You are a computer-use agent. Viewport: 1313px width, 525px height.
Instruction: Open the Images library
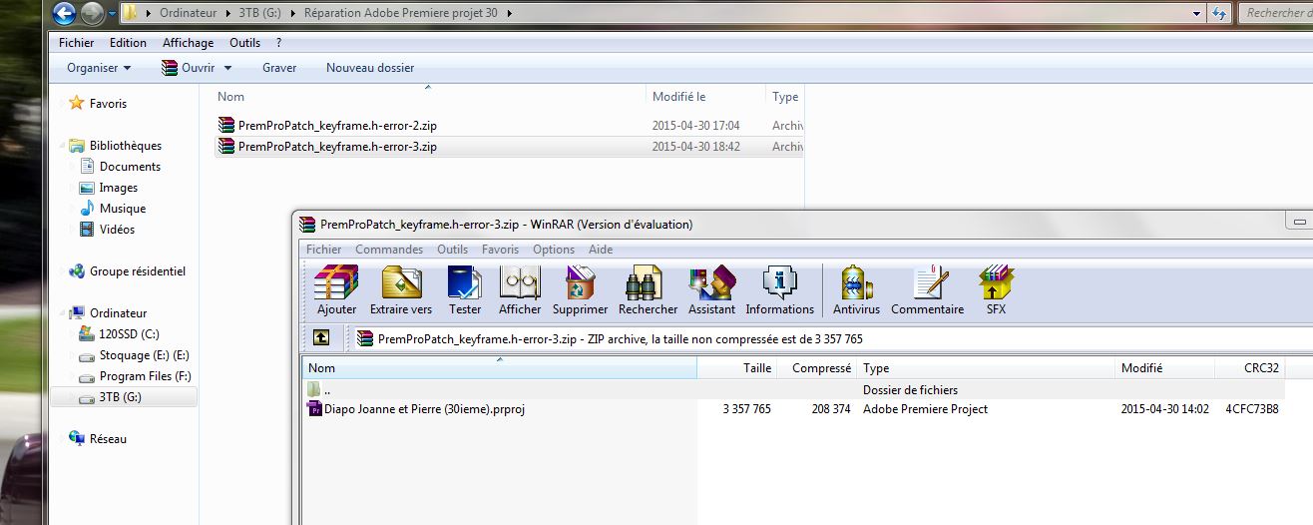pos(119,188)
